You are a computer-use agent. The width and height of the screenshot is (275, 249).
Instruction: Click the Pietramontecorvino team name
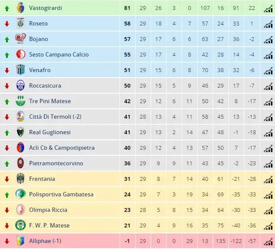coord(56,163)
